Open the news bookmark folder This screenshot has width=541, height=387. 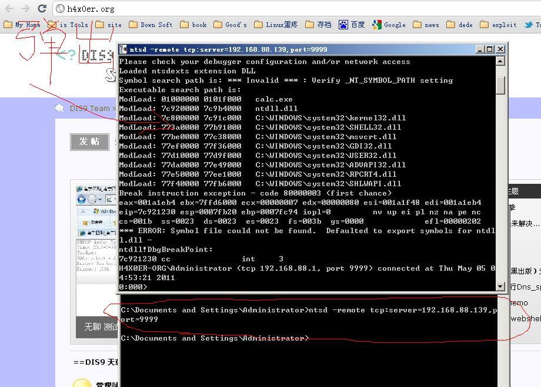426,25
